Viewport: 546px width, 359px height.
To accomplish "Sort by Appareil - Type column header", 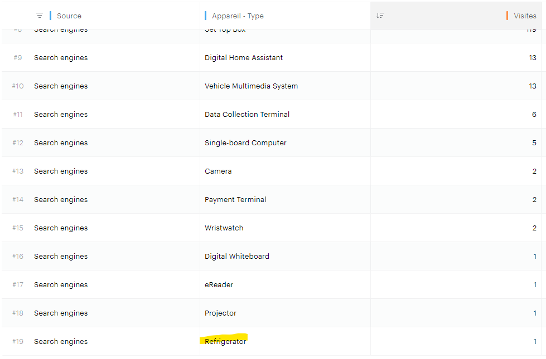I will (x=238, y=16).
